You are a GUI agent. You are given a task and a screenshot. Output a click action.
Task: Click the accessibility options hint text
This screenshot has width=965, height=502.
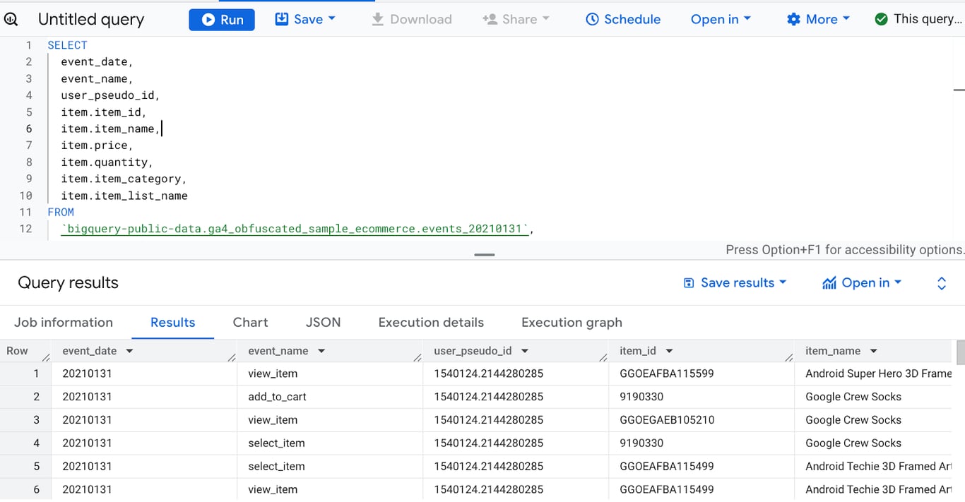pos(844,250)
